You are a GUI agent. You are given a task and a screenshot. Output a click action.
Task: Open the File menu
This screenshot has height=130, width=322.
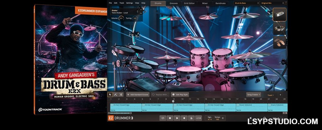coord(110,3)
